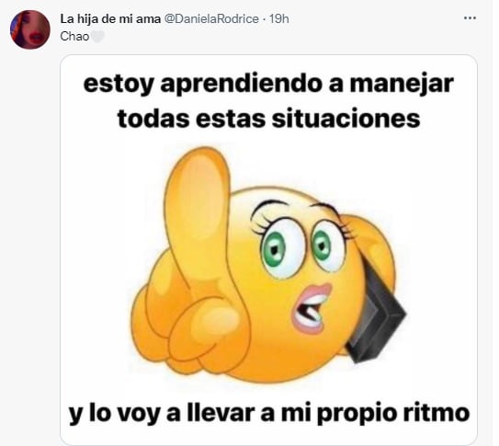Open the three-dot More options menu
Screen dimensions: 499x446
(x=470, y=18)
